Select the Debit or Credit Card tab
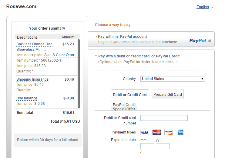Viewport: 225px width, 158px height. [130, 95]
